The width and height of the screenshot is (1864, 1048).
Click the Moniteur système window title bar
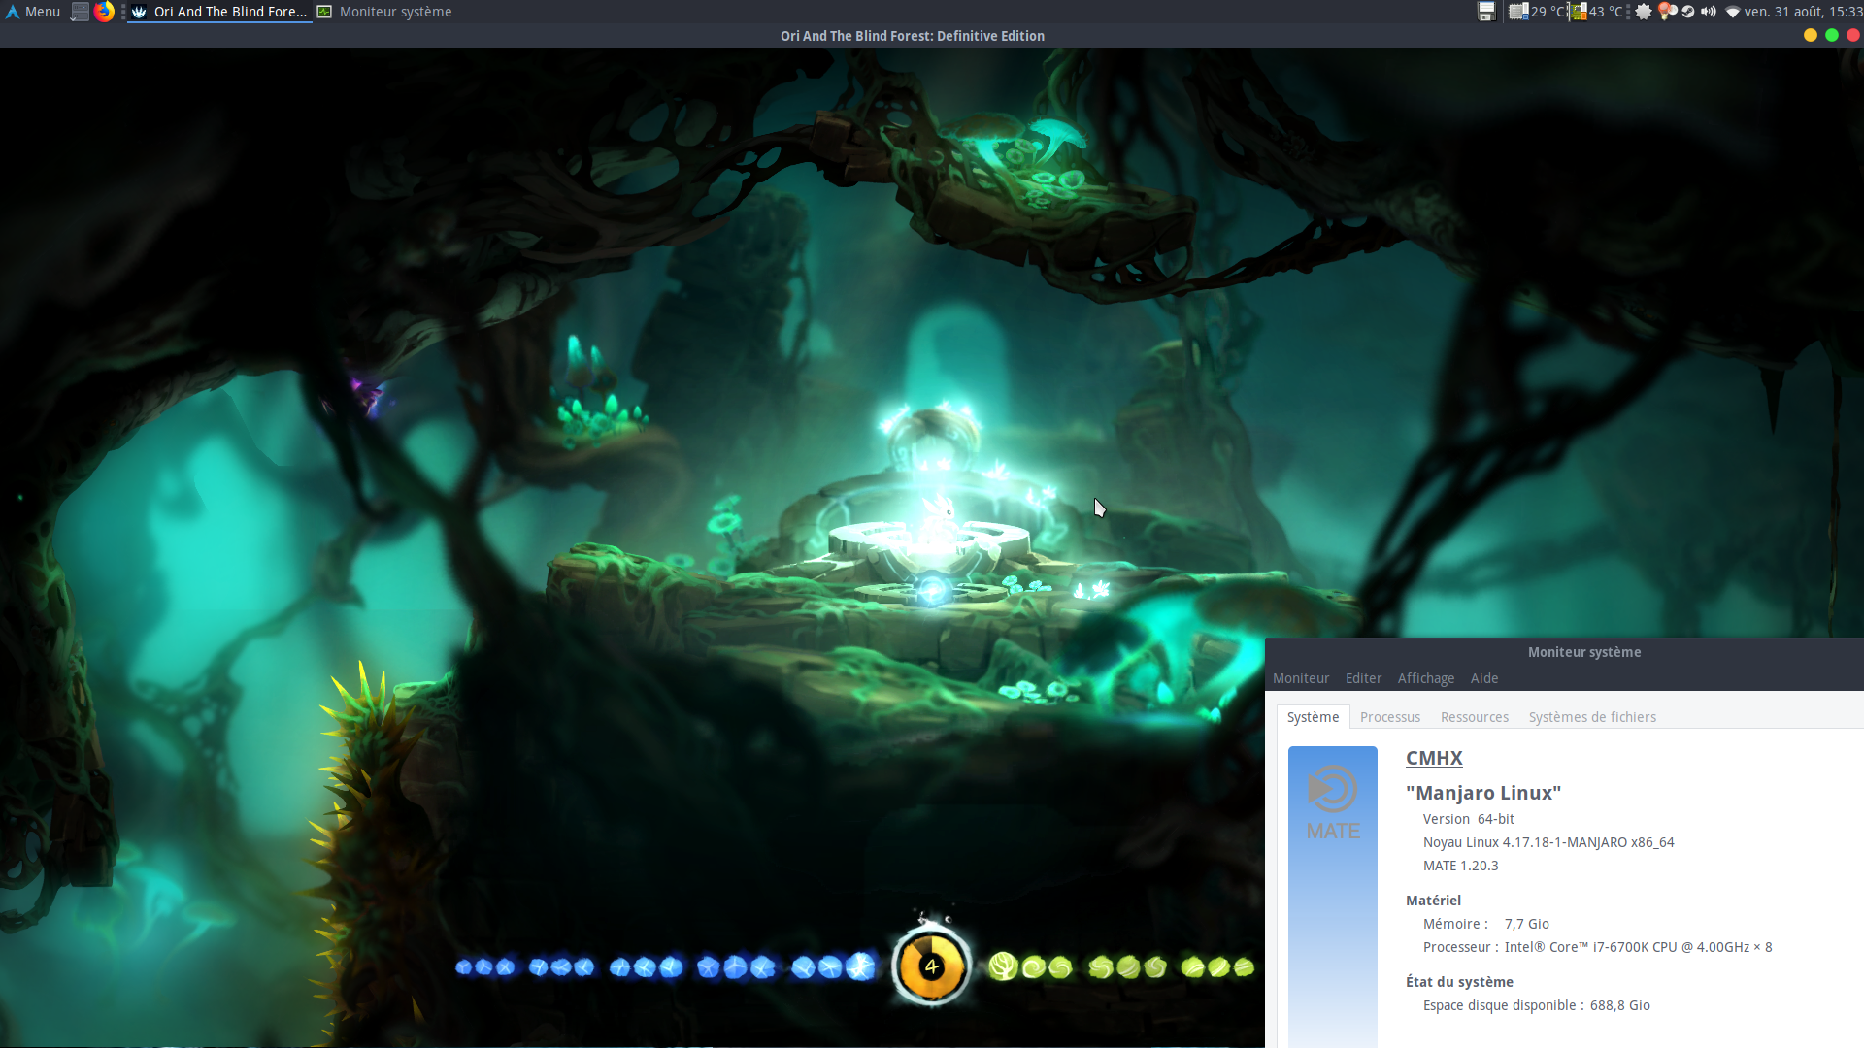[1584, 652]
